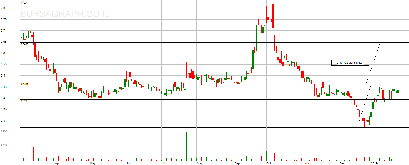The image size is (409, 165).
Task: Select the 0.5 price axis label
Action: [2, 76]
